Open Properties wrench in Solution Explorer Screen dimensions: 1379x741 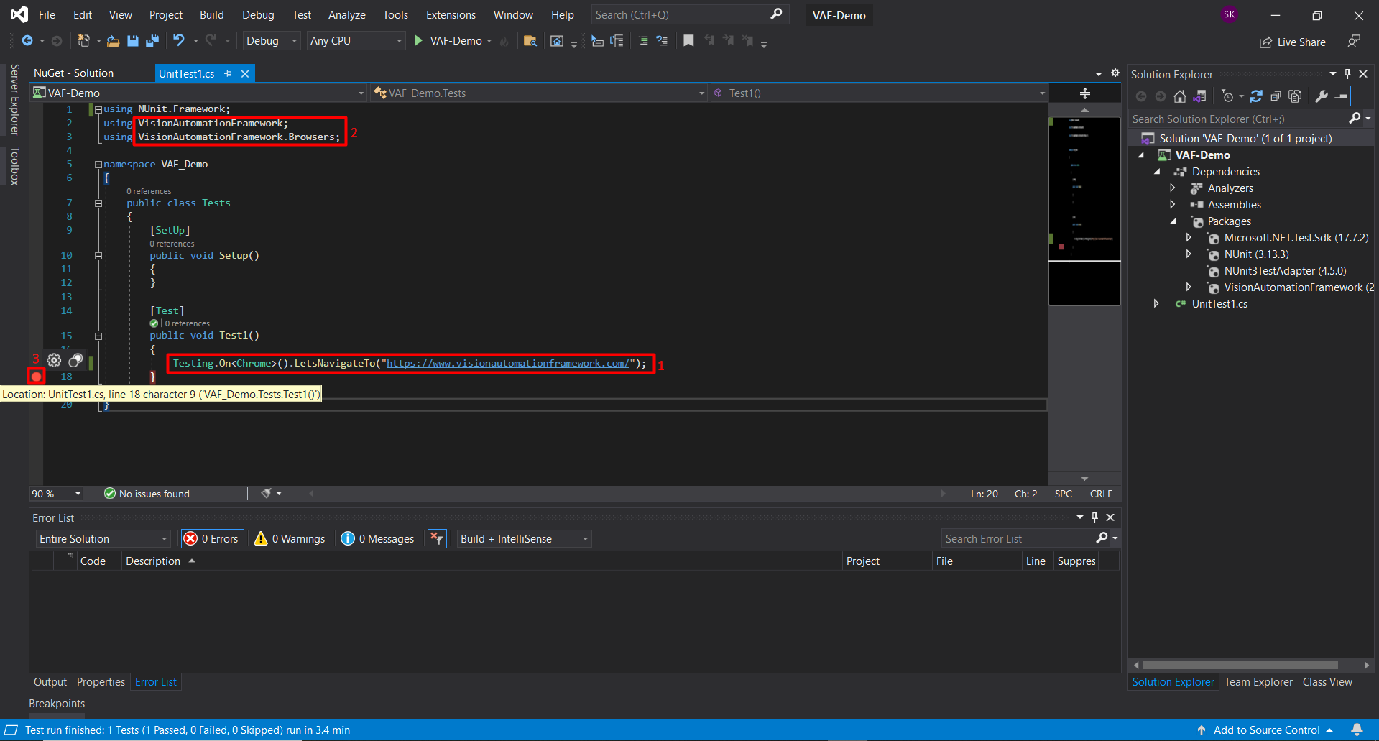pyautogui.click(x=1321, y=96)
